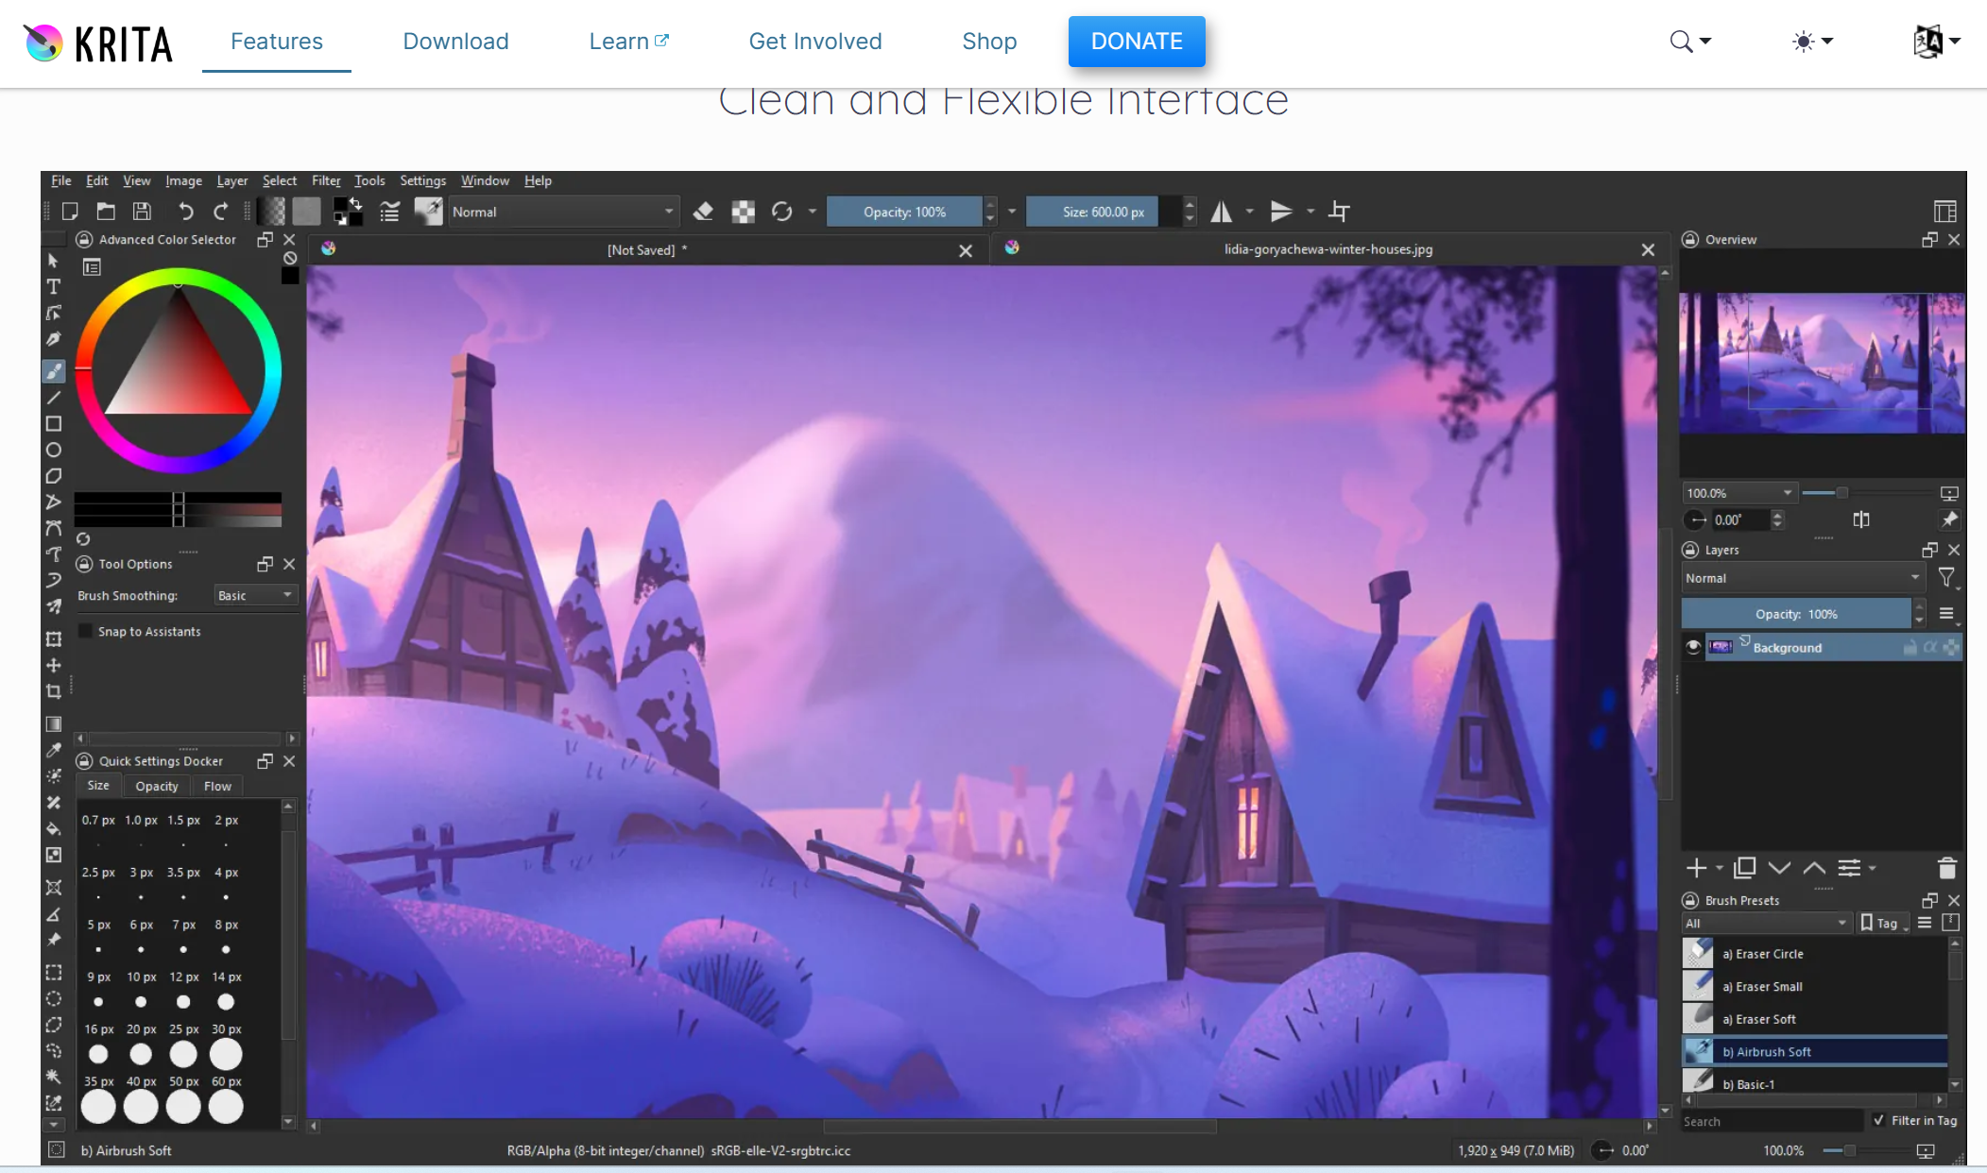Toggle the Overview mirror view button
The image size is (1987, 1173).
pyautogui.click(x=1861, y=519)
